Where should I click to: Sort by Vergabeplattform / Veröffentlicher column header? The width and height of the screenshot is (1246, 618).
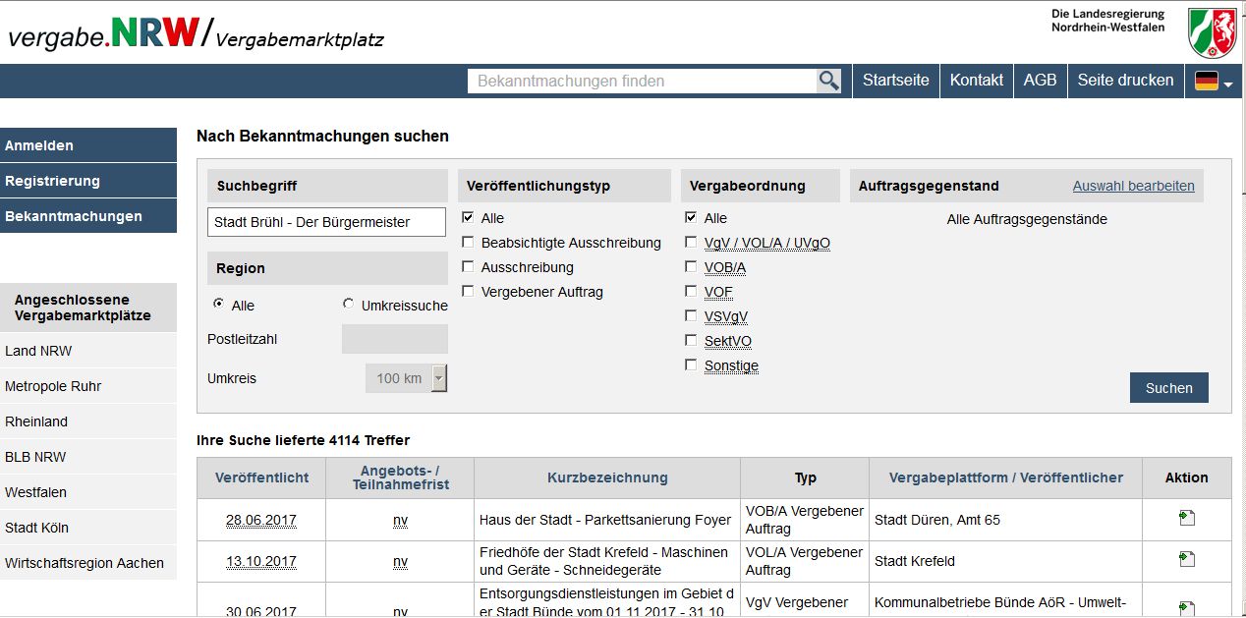pos(1006,478)
